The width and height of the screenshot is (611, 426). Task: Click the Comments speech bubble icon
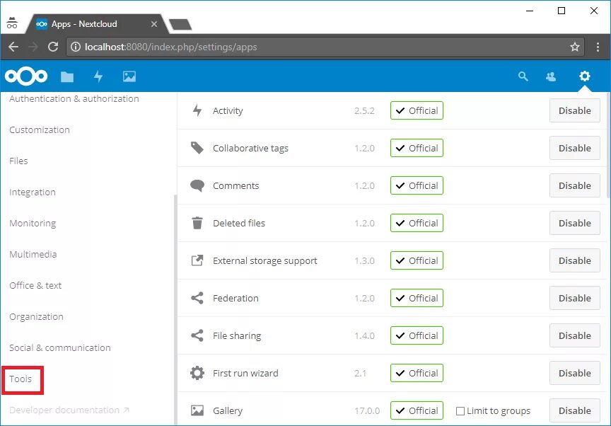pyautogui.click(x=197, y=185)
